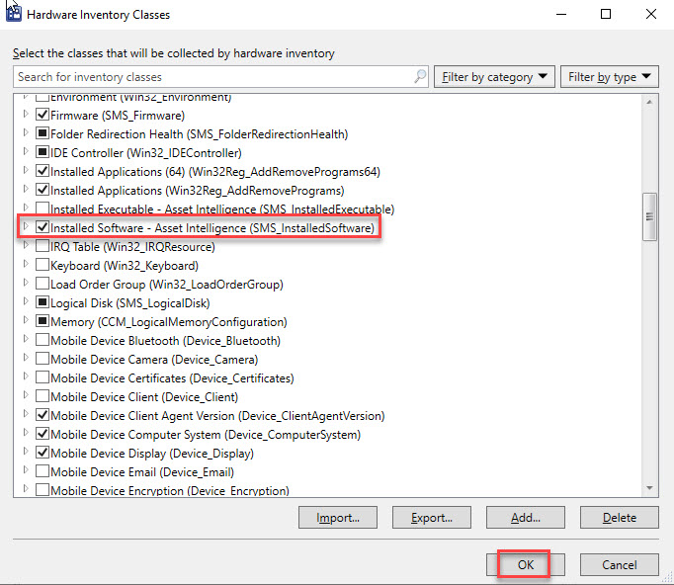Select Mobile Device Computer System row

point(205,435)
